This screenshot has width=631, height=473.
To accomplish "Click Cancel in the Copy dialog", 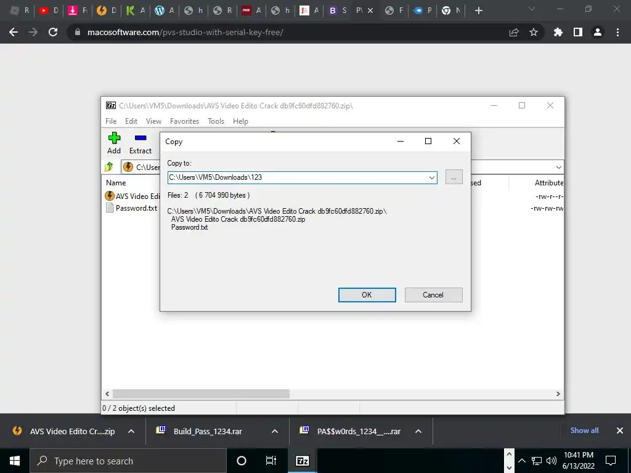I will pyautogui.click(x=433, y=295).
